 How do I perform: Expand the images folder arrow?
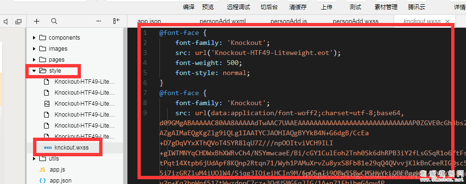tap(34, 49)
